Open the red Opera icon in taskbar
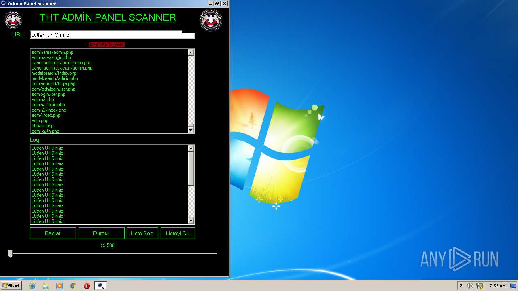 87,286
